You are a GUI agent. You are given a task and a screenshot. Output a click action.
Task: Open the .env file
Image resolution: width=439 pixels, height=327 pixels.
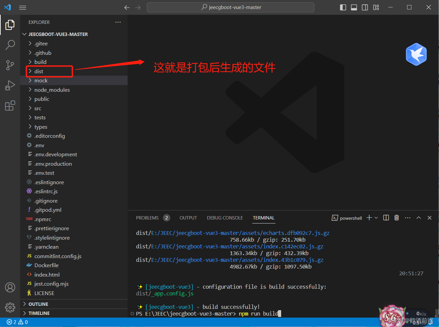point(74,145)
